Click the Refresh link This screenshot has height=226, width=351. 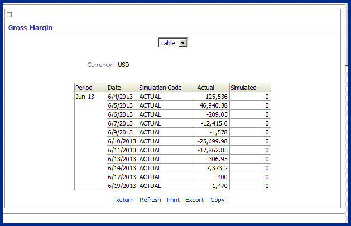(x=150, y=200)
